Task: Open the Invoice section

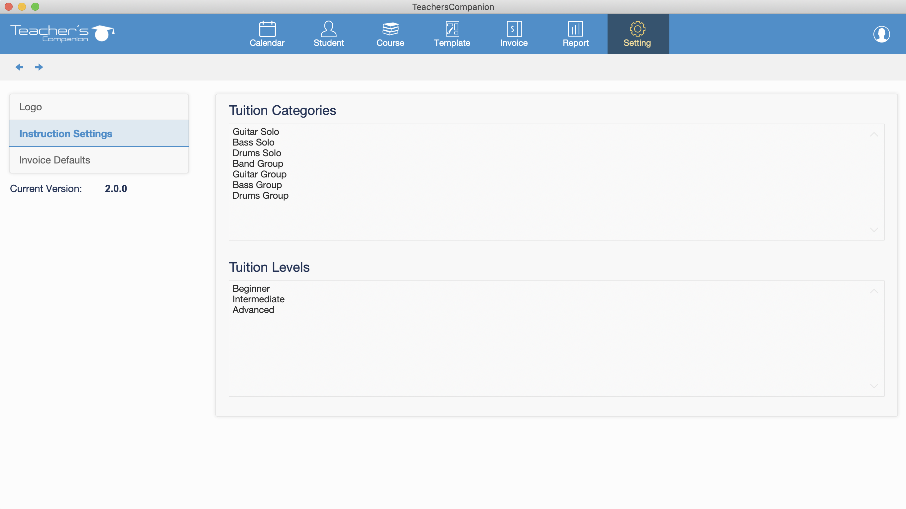Action: coord(514,34)
